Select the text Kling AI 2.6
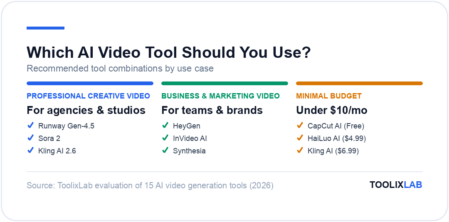Viewport: 449px width, 222px height. pos(57,150)
